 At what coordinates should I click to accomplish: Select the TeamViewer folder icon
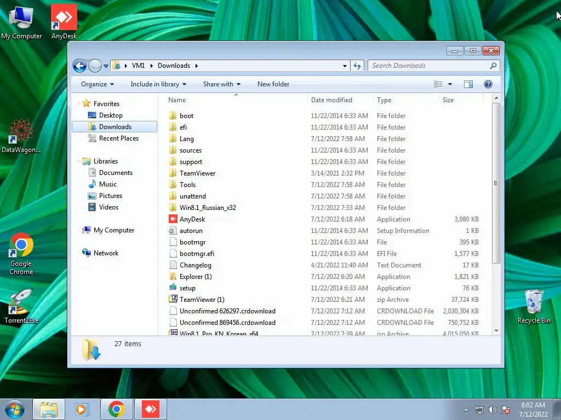click(x=173, y=173)
